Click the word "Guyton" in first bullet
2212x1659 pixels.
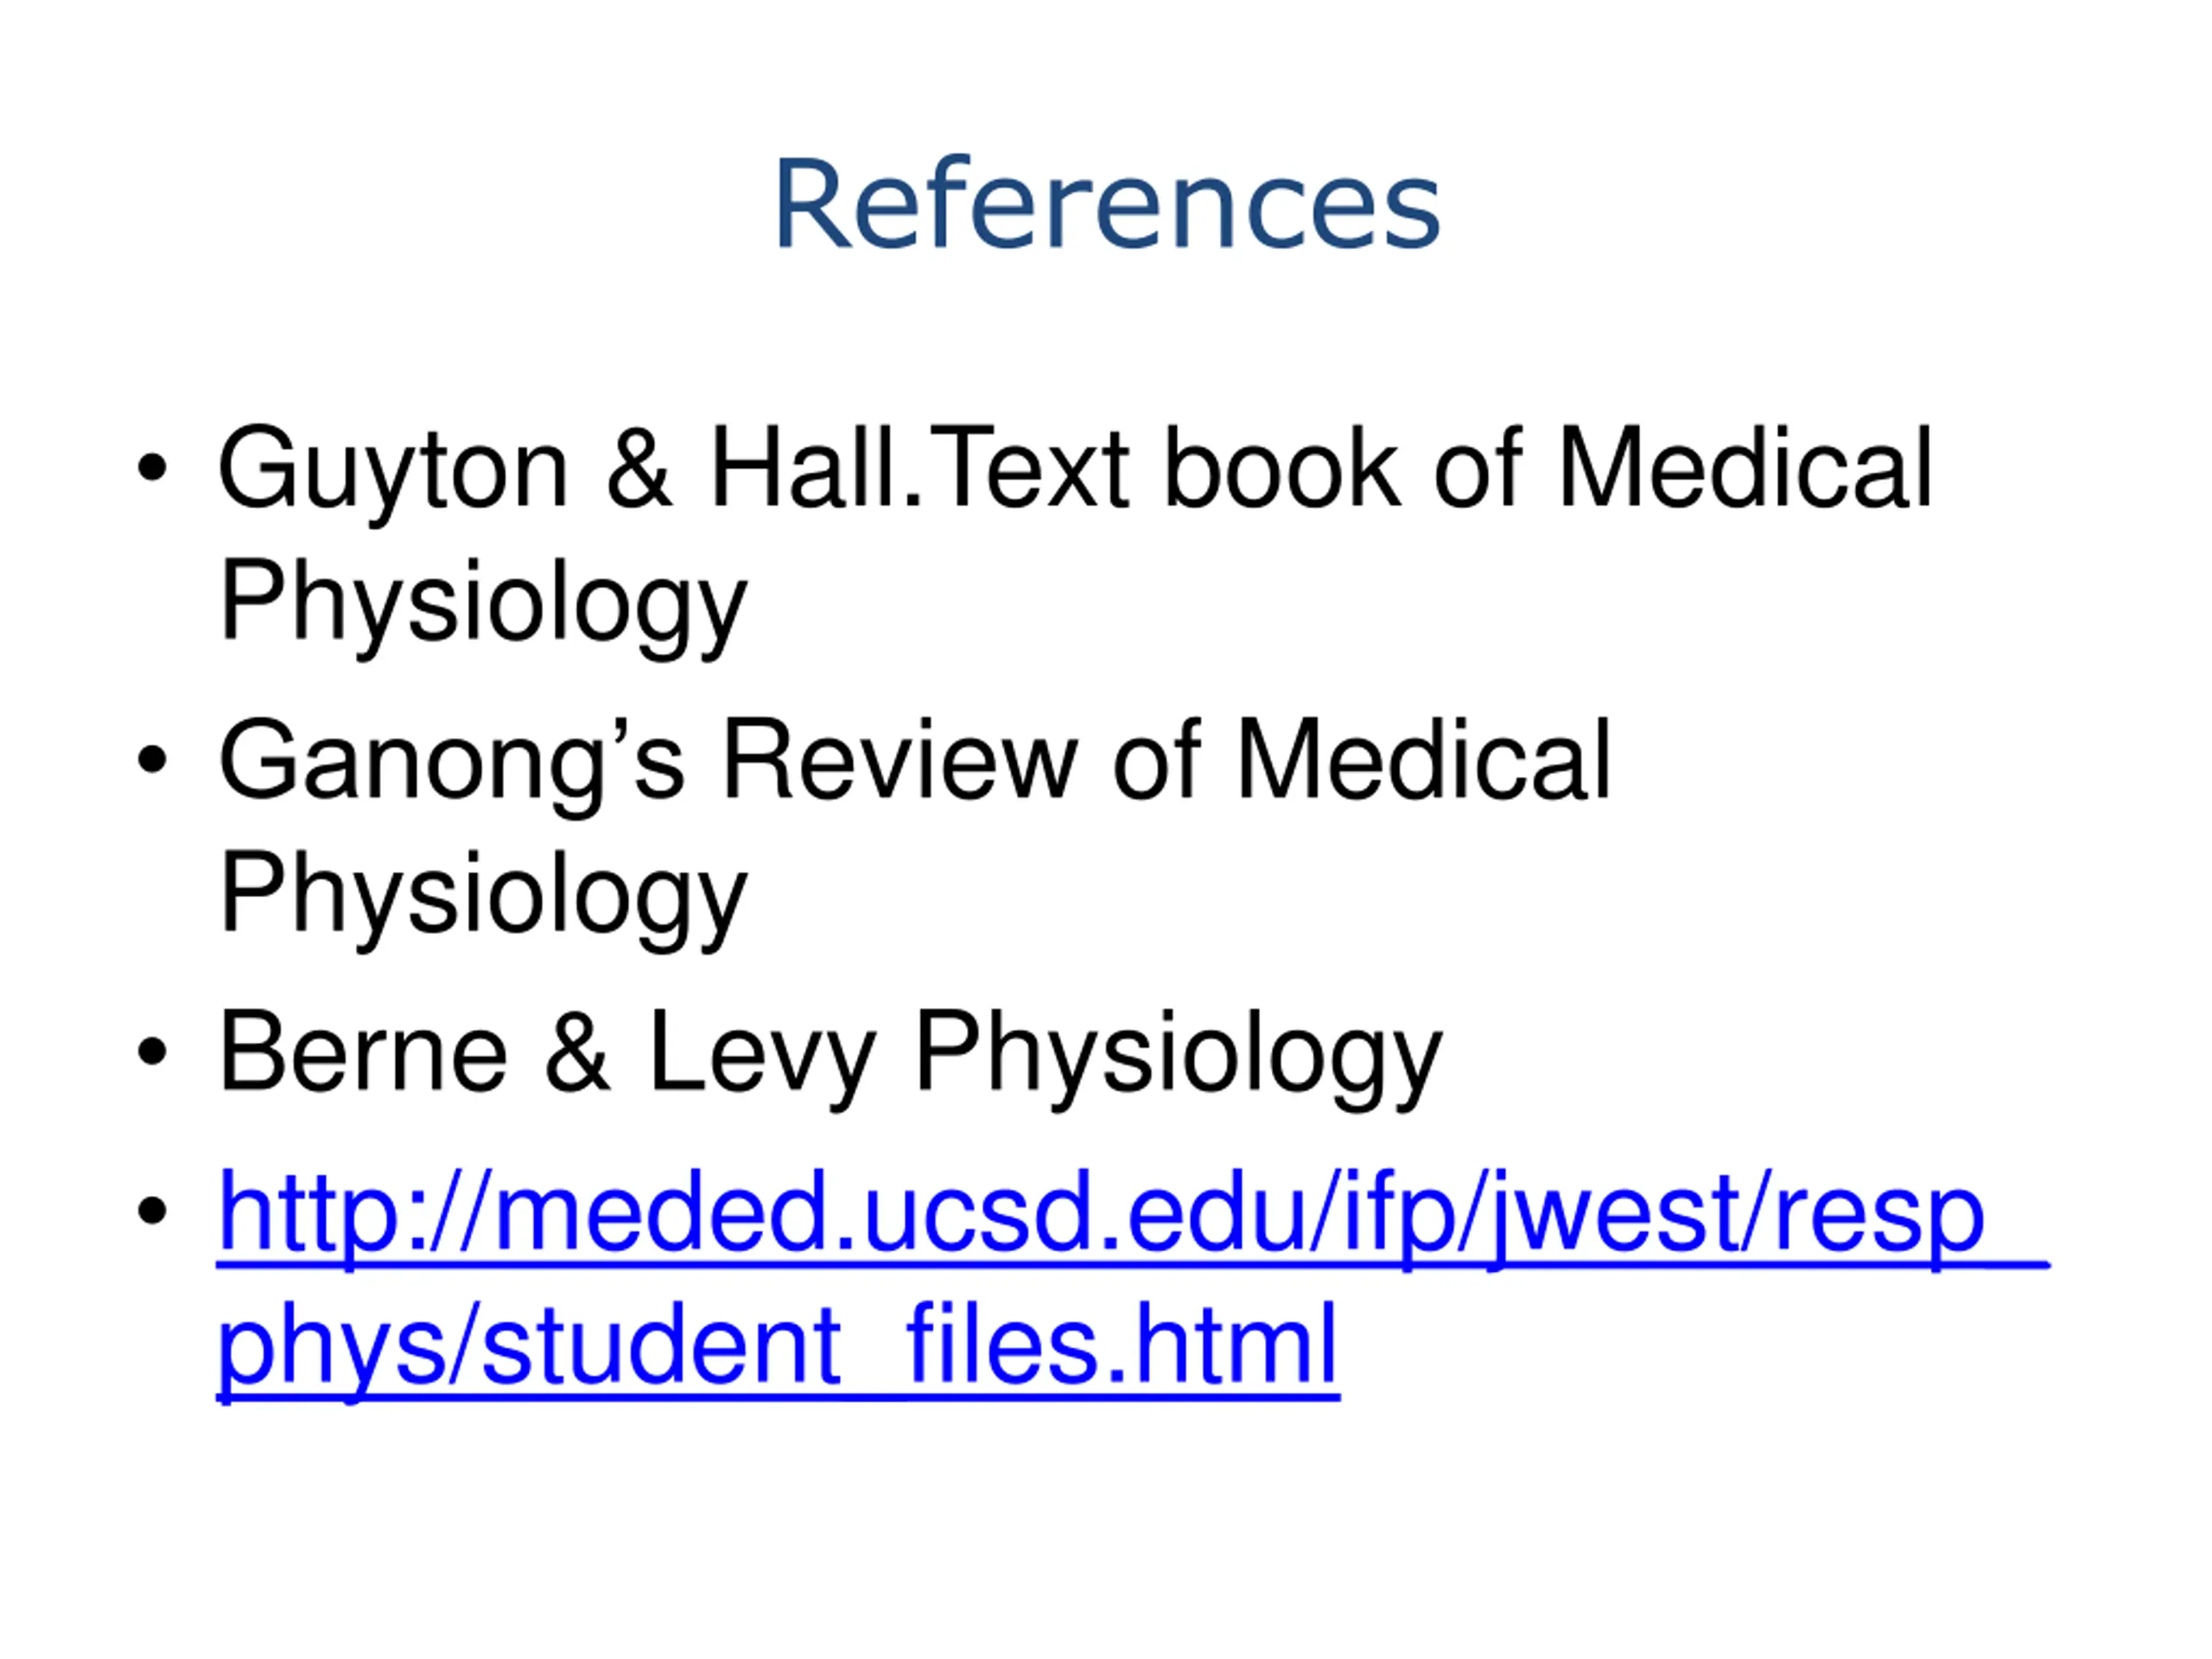pyautogui.click(x=392, y=469)
